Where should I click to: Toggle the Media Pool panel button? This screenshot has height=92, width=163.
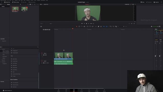point(7,2)
